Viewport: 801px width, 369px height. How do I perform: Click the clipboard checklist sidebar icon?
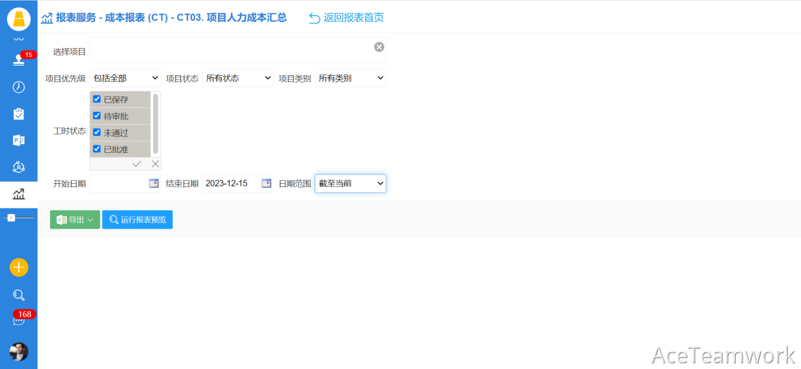(x=18, y=114)
